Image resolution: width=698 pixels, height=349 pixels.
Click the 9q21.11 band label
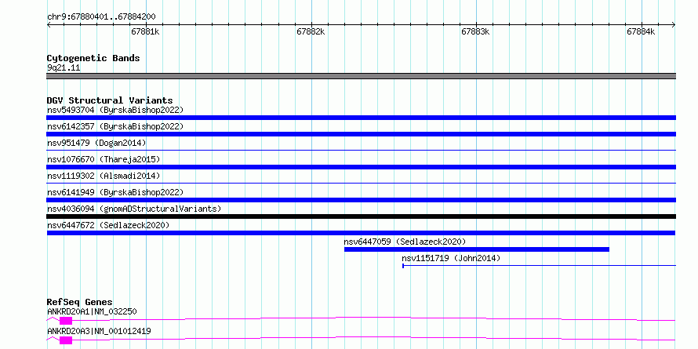click(x=64, y=68)
